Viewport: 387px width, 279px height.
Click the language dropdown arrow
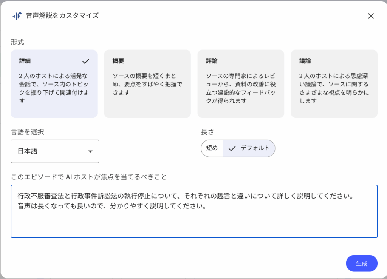coord(90,151)
